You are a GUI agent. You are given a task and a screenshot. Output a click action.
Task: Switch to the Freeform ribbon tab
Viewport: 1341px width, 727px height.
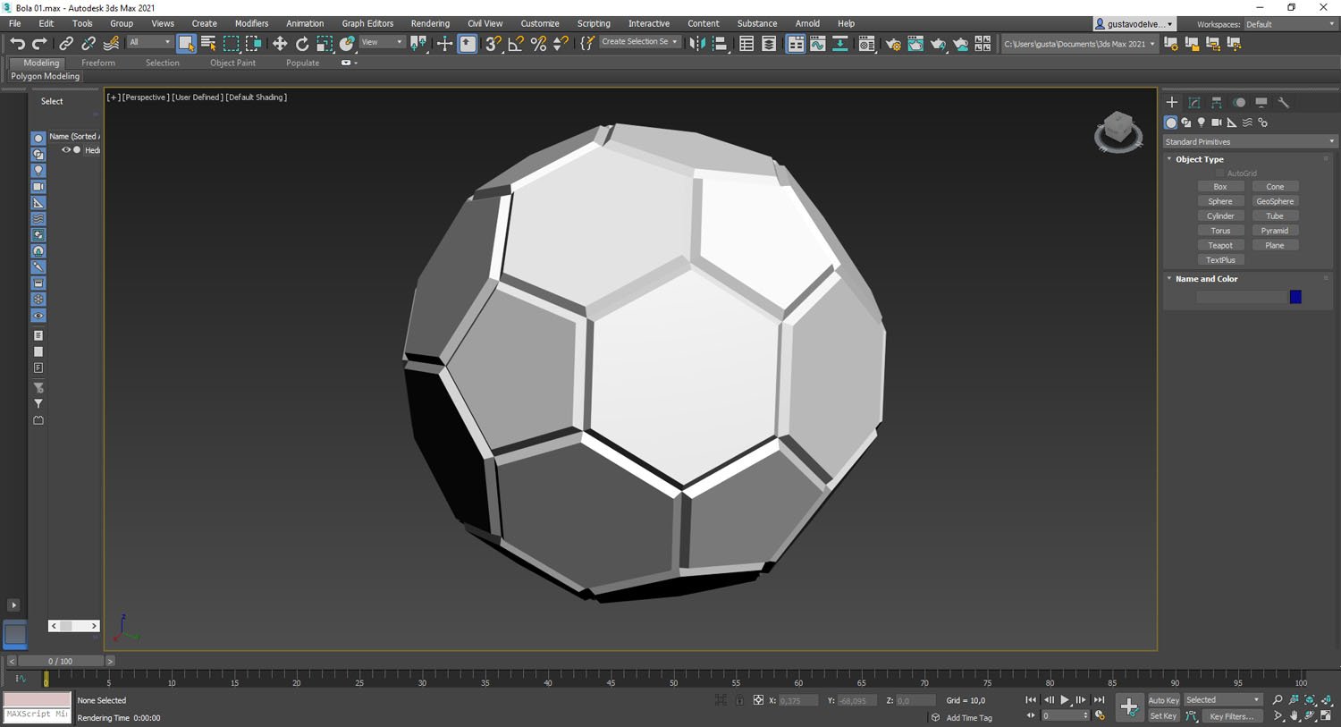(98, 63)
